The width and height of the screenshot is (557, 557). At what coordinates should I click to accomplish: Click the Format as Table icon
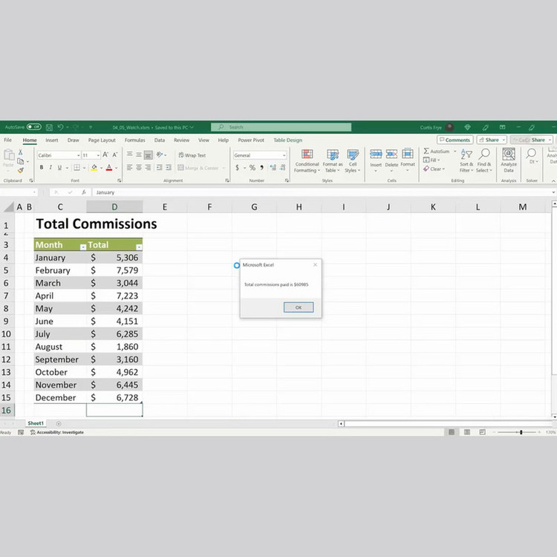[x=332, y=160]
